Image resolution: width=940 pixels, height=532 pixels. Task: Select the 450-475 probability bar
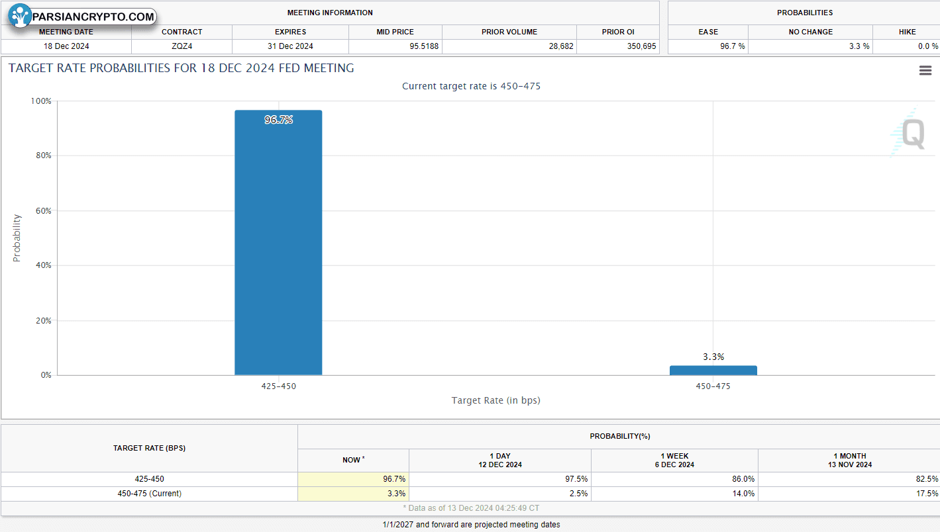click(713, 371)
